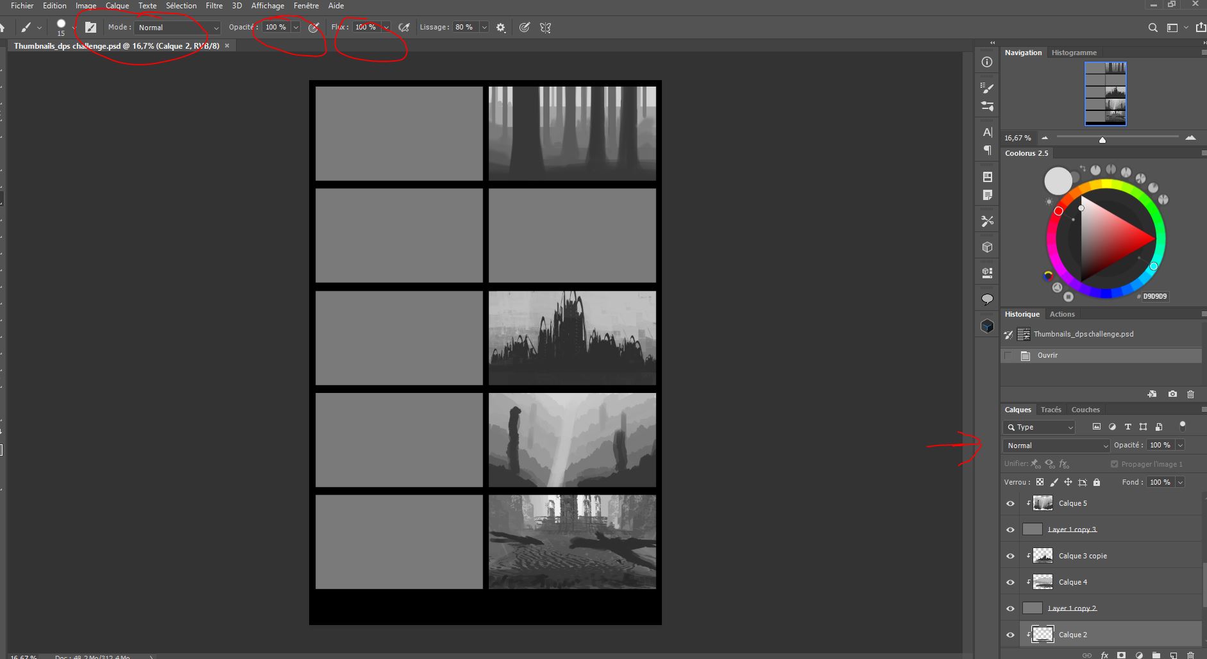This screenshot has height=659, width=1207.
Task: Expand the layer blend mode Normal dropdown
Action: point(1056,446)
